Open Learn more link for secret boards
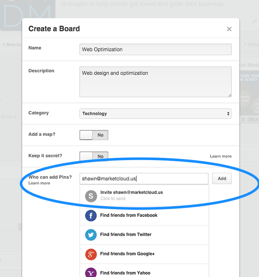Image resolution: width=259 pixels, height=277 pixels. 221,156
